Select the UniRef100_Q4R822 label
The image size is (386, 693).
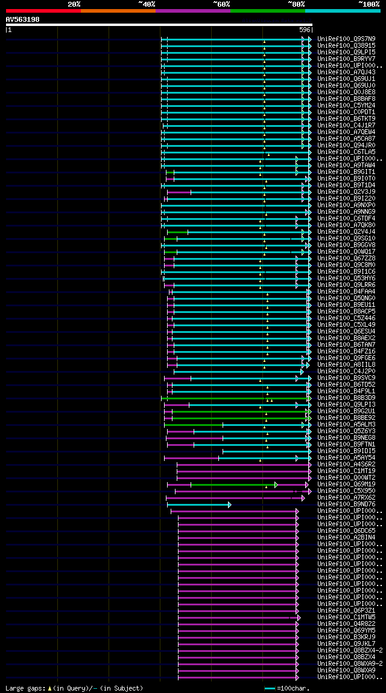click(346, 624)
